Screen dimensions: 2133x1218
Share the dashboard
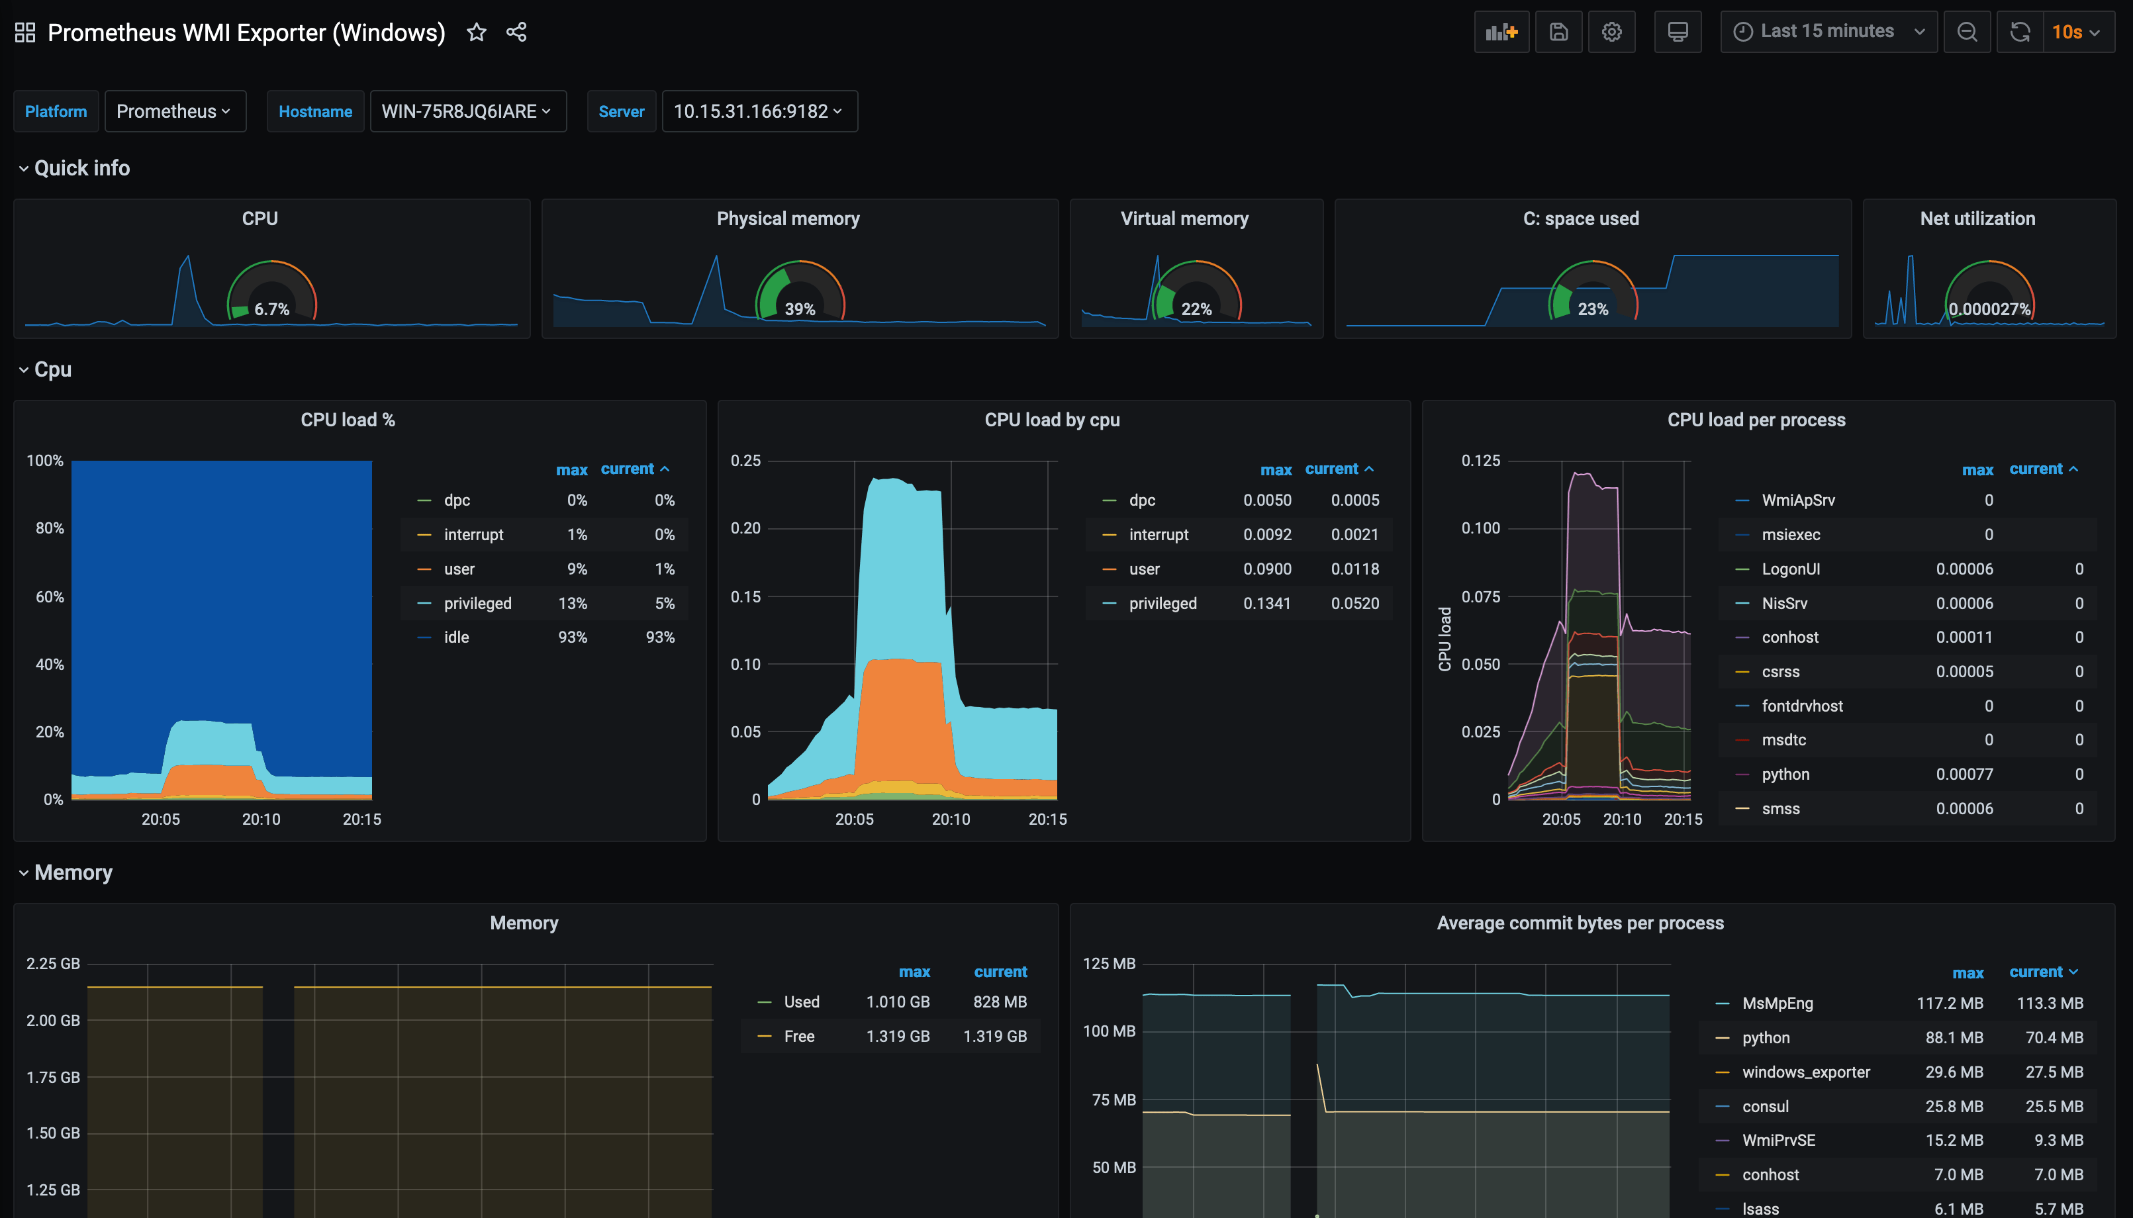coord(516,32)
